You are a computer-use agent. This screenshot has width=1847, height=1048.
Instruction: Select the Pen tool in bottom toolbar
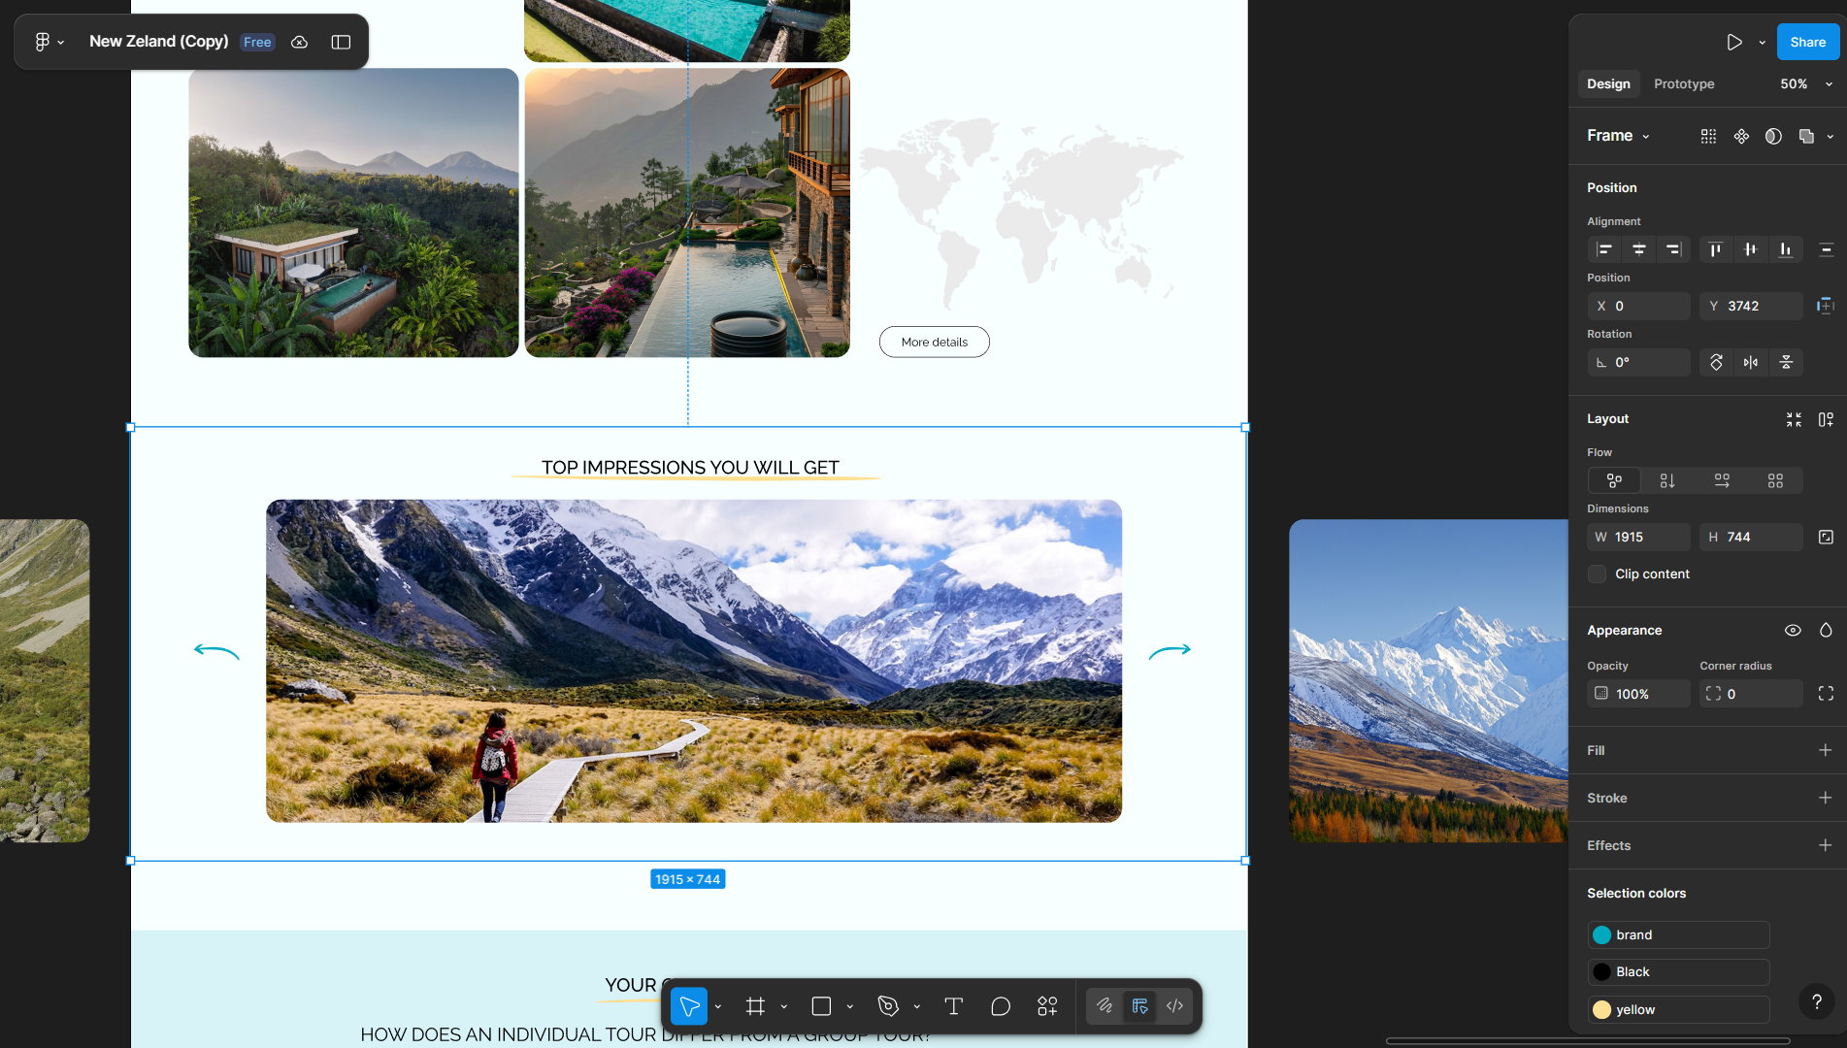(x=887, y=1006)
